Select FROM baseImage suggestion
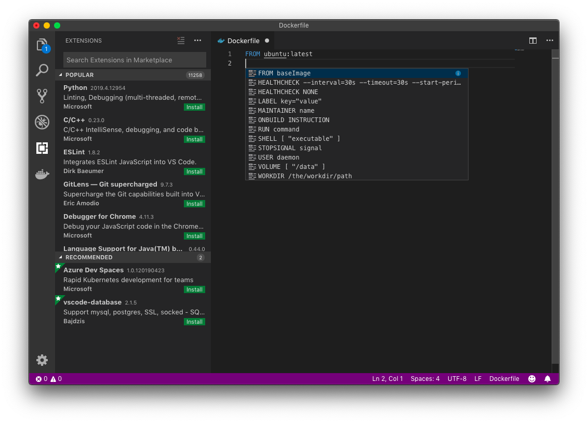Image resolution: width=588 pixels, height=423 pixels. (x=357, y=73)
